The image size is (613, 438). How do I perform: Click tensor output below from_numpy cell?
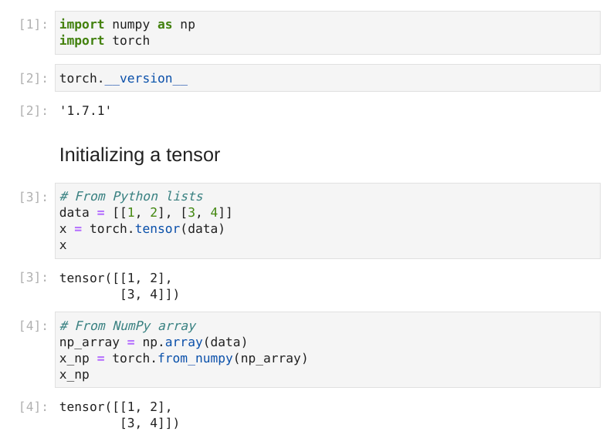[x=119, y=414]
